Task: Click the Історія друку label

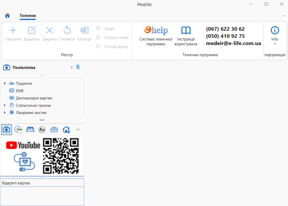Action: (x=116, y=47)
